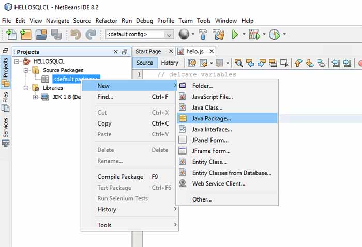This screenshot has height=247, width=362.
Task: Click the Toggle Highlight Search icon
Action: click(273, 63)
